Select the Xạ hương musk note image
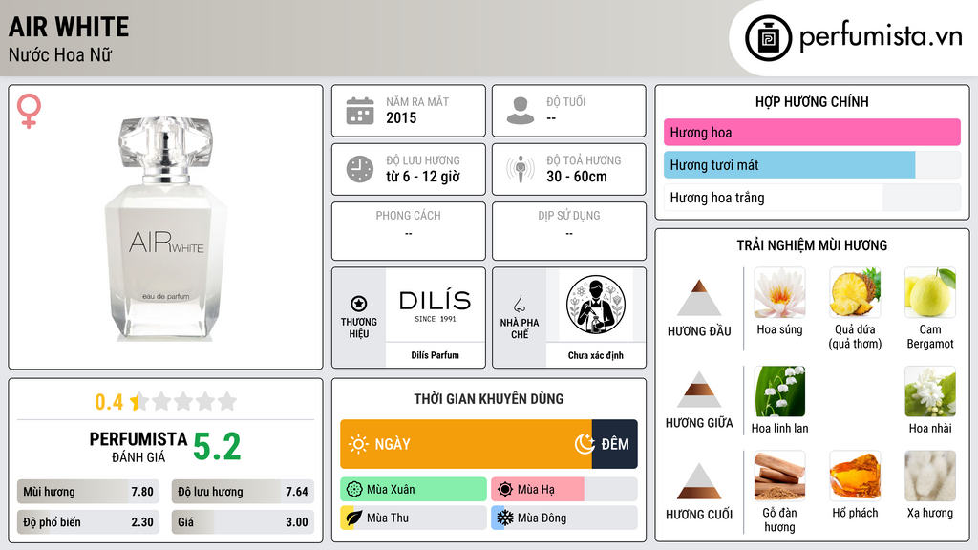Screen dimensions: 978x550 point(930,476)
